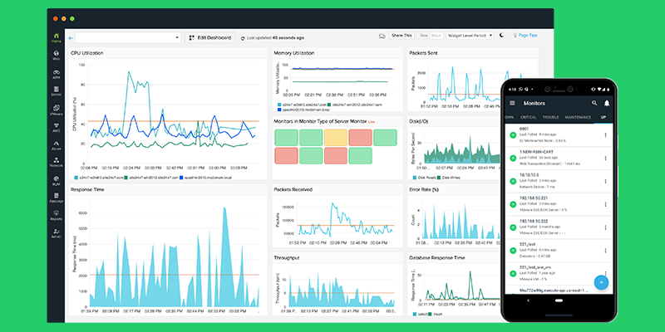Screen dimensions: 665x332
Task: Open the phone app hamburger menu
Action: tap(512, 103)
